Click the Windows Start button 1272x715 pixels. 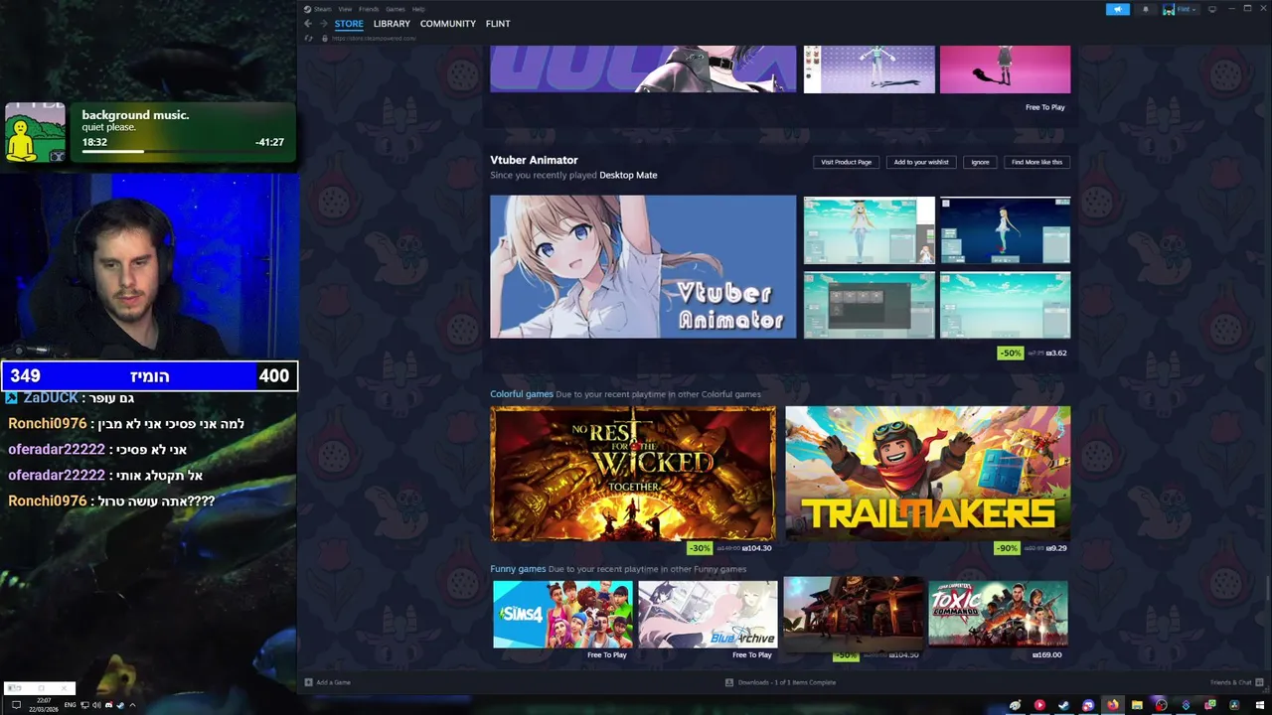(x=1259, y=705)
